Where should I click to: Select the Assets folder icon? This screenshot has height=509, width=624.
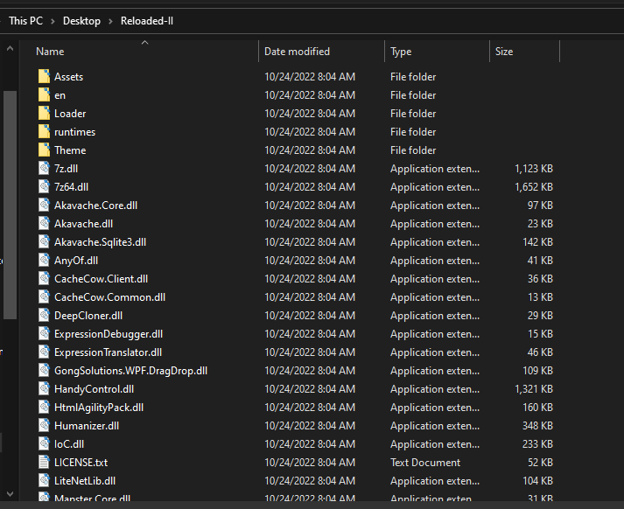45,77
